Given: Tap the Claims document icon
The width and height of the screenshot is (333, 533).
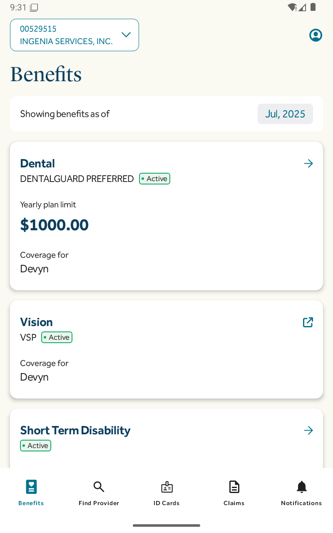Looking at the screenshot, I should pyautogui.click(x=234, y=487).
